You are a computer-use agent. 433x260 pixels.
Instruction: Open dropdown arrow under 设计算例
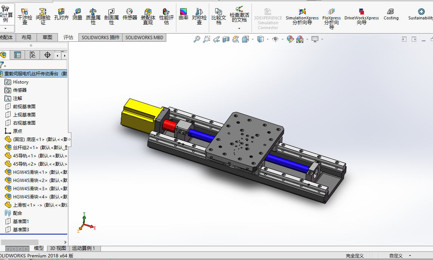click(5, 28)
